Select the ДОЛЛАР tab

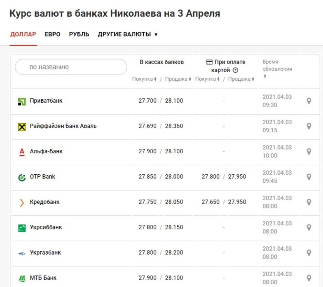click(x=23, y=35)
